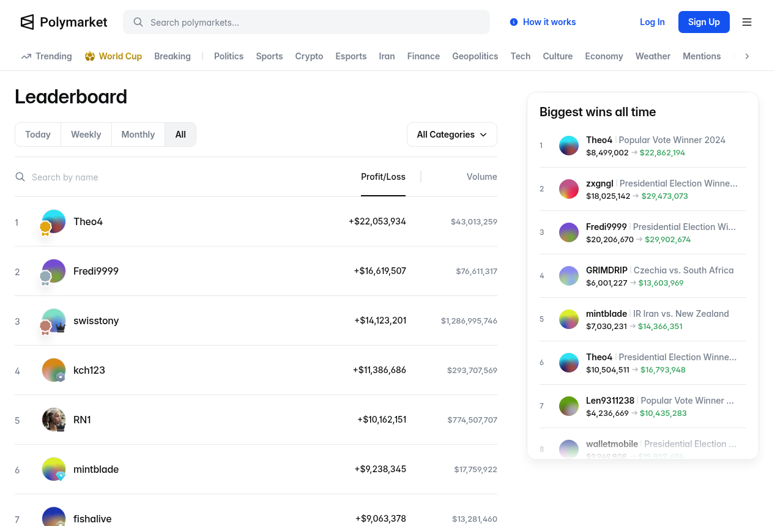Open the Breaking category
This screenshot has width=783, height=526.
pos(173,56)
